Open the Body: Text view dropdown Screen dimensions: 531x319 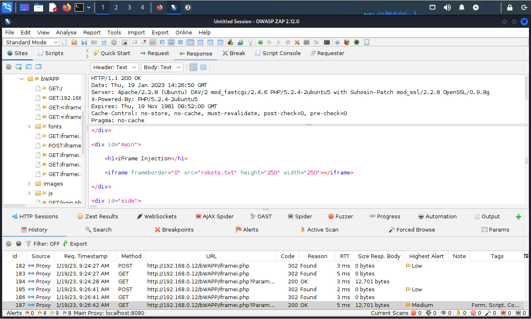[x=162, y=67]
